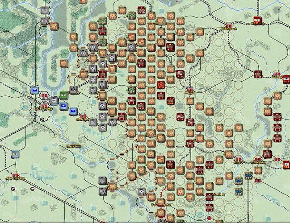290x223 pixels.
Task: Select the upper gray DEC counter at the map top-left
Action: [x=44, y=10]
